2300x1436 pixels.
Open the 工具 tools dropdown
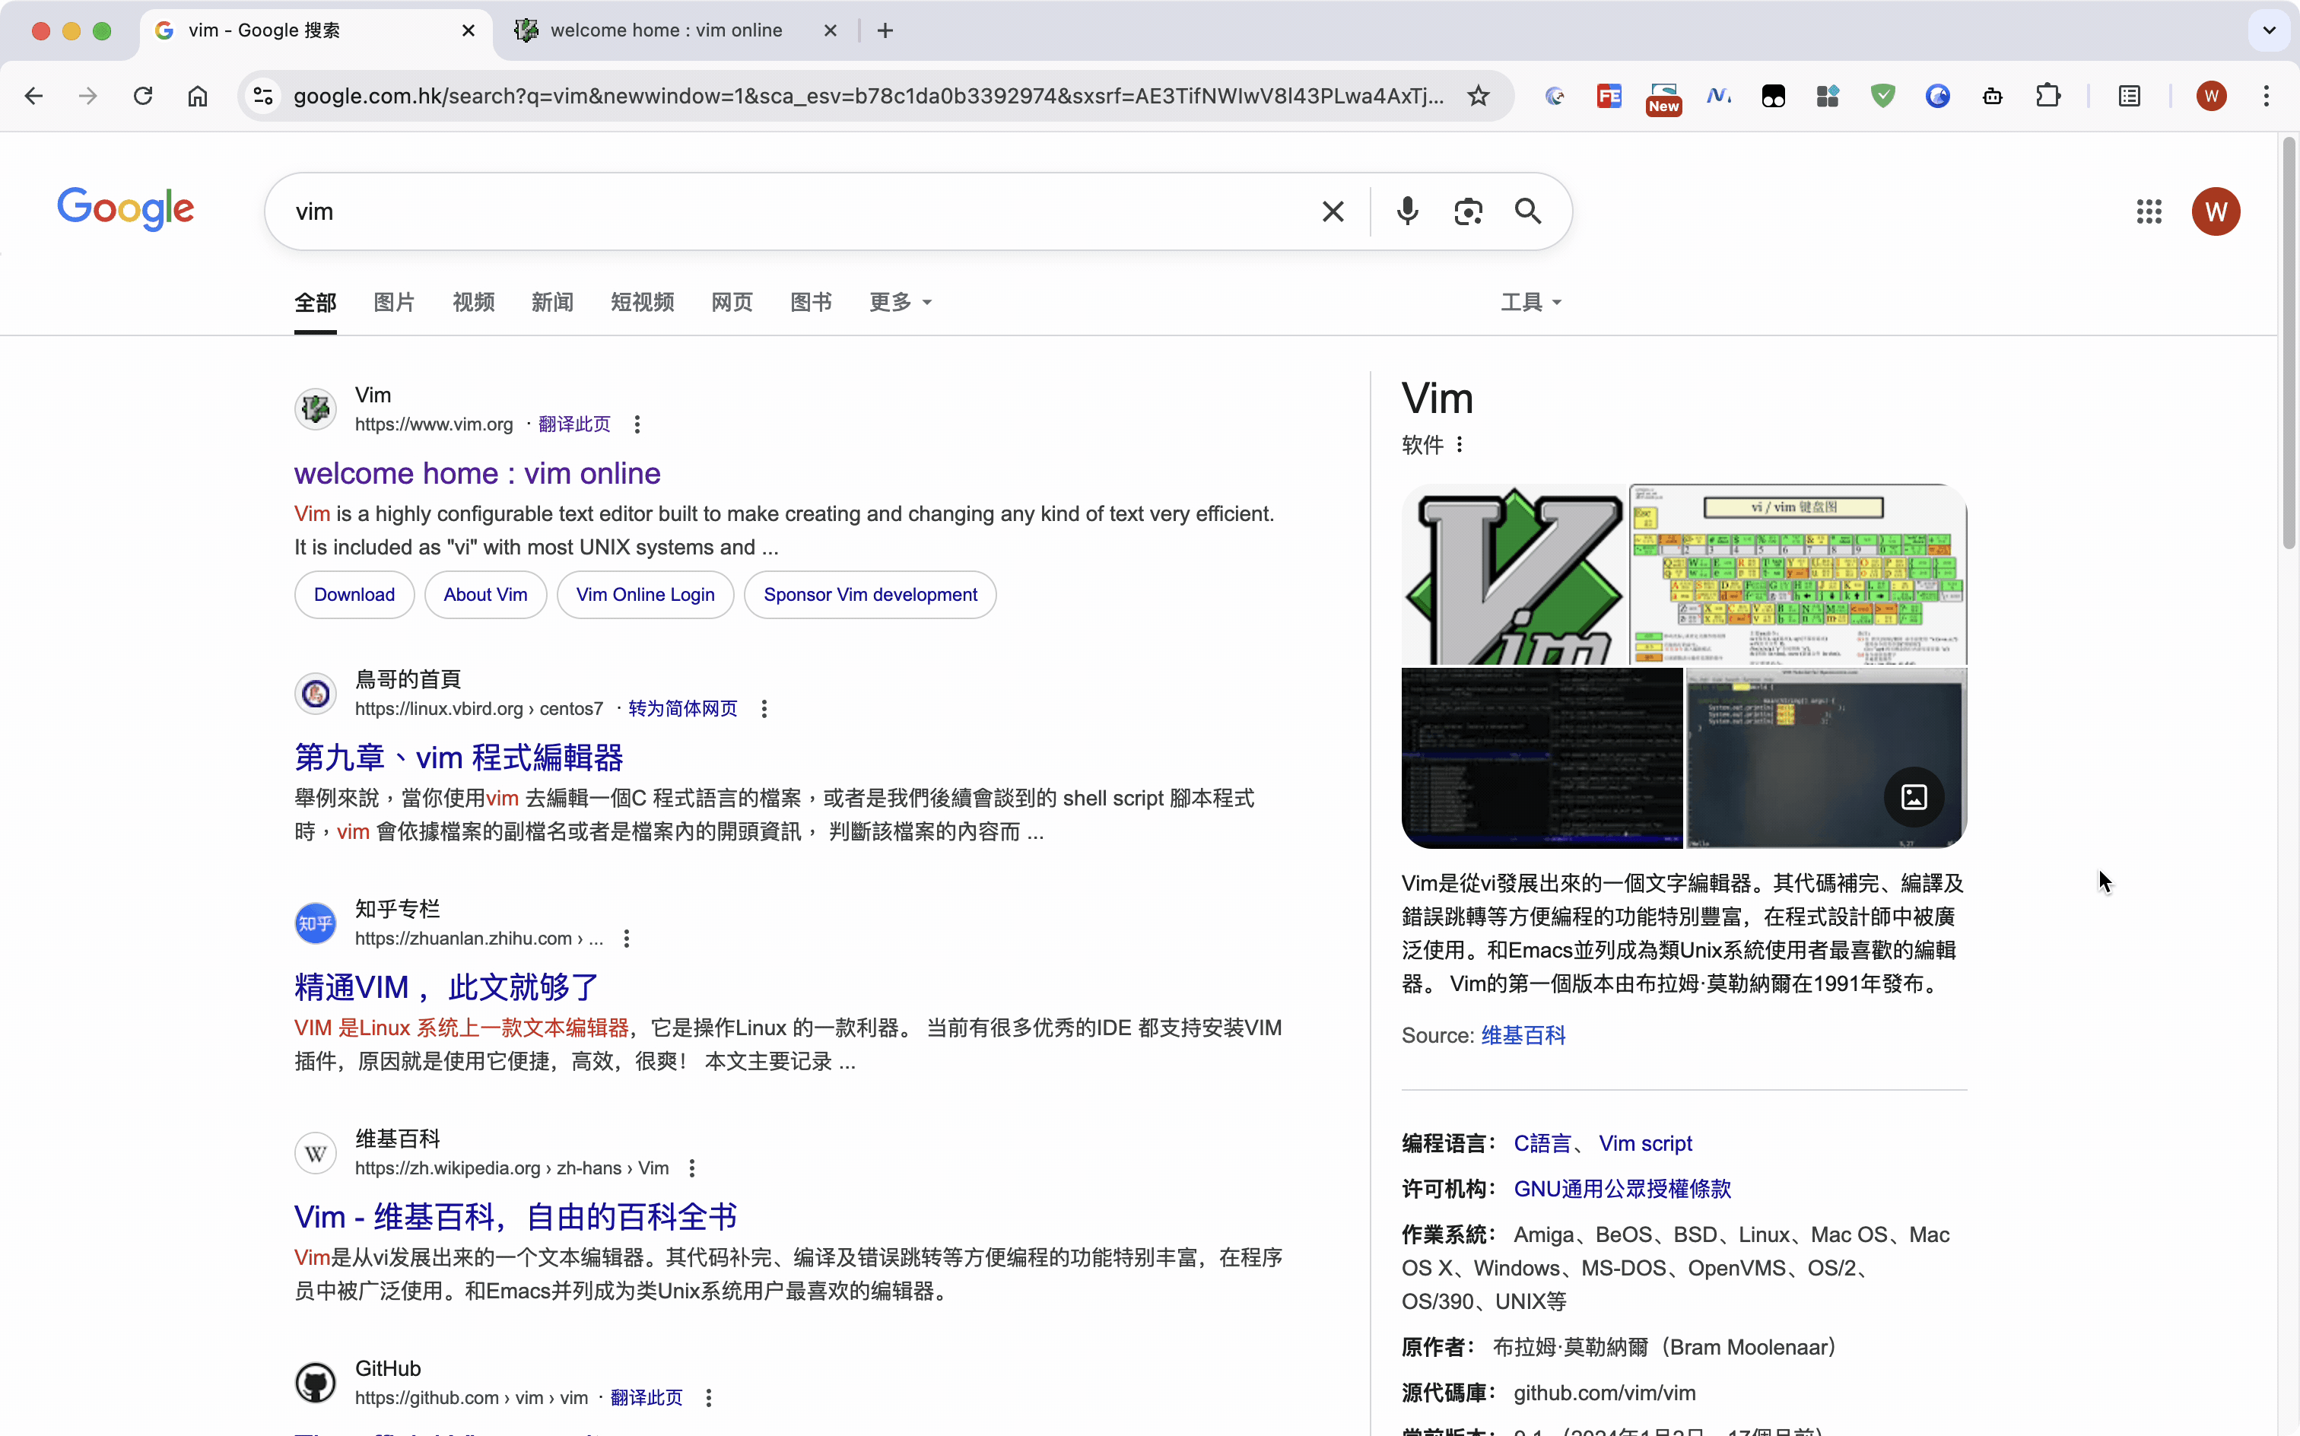1531,302
